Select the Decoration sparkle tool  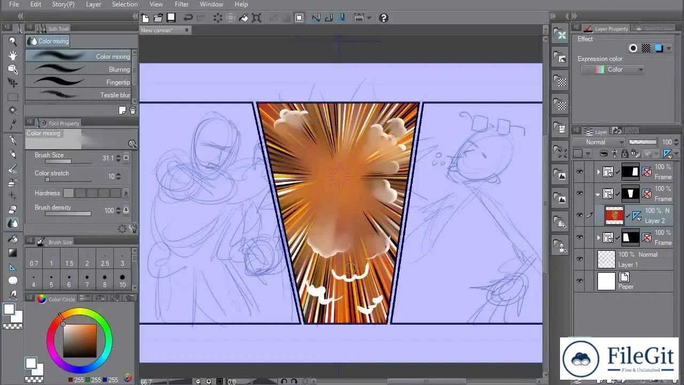[x=13, y=196]
